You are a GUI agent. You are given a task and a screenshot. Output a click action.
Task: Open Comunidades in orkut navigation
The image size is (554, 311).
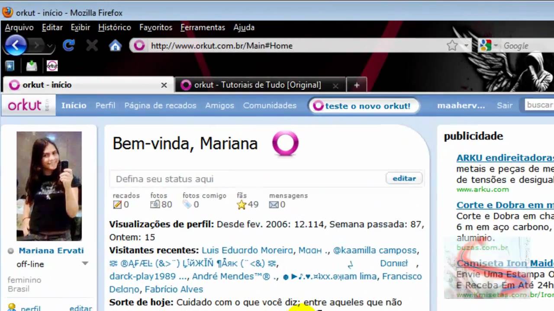tap(270, 105)
